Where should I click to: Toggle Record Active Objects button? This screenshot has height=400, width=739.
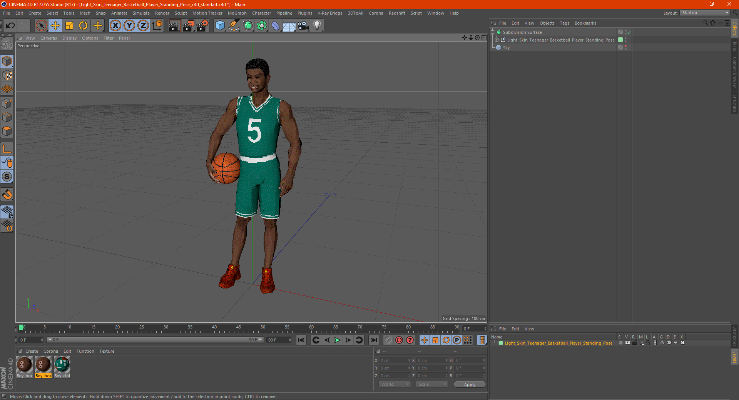point(388,340)
